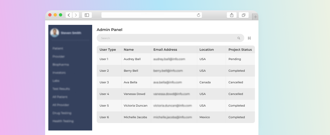Viewport: 330px width, 135px height.
Task: Select All Patient in the sidebar
Action: (x=60, y=97)
